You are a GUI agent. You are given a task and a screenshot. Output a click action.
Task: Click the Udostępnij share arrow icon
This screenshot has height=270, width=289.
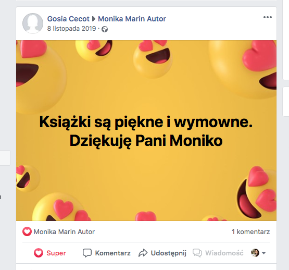[x=143, y=253]
